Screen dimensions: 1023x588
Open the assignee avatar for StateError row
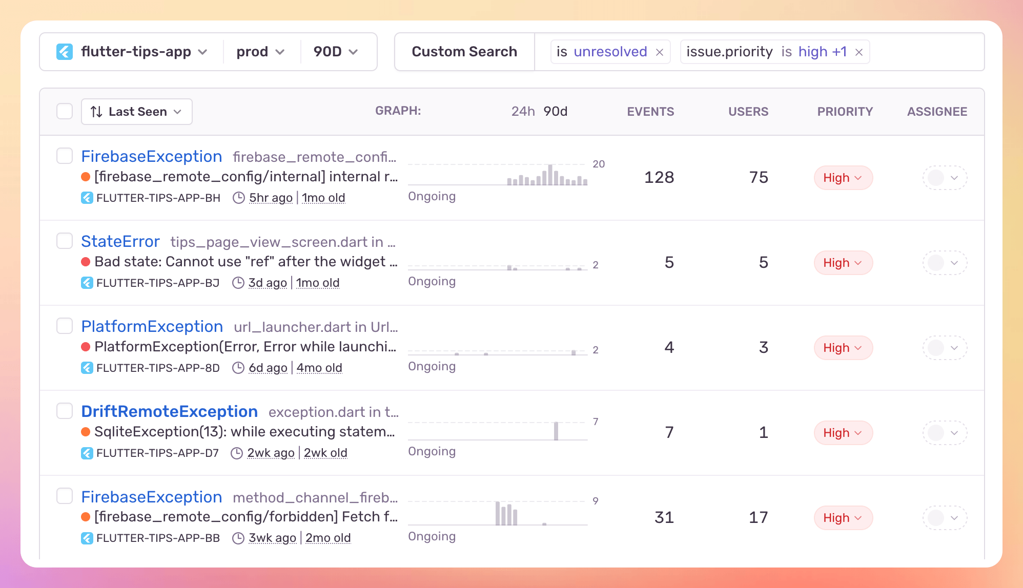(x=936, y=263)
